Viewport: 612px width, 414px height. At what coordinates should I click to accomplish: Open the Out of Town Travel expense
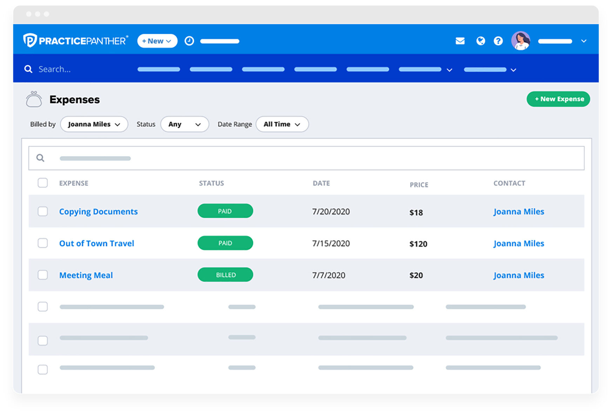pos(96,243)
